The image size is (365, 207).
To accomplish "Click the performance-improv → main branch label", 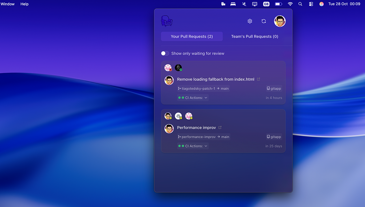I will tap(204, 137).
